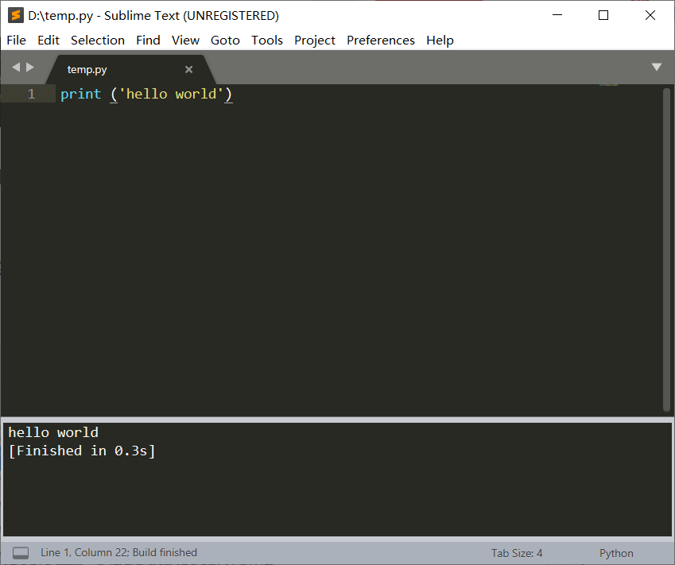Click the [Finished in 0.3s] output line
The height and width of the screenshot is (565, 675).
point(82,451)
